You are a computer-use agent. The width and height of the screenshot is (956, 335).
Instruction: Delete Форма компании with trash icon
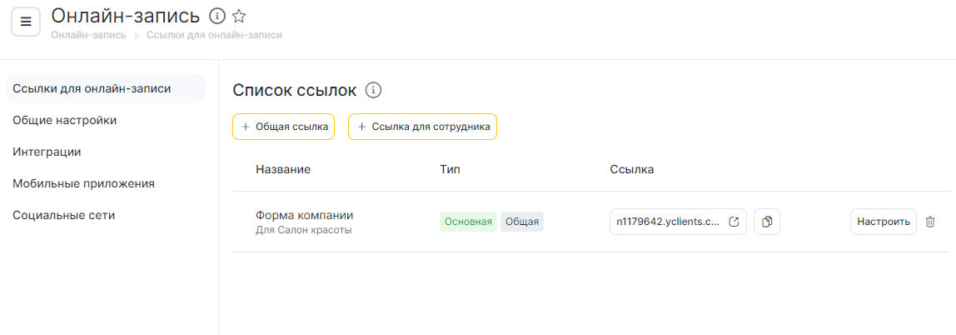coord(930,222)
